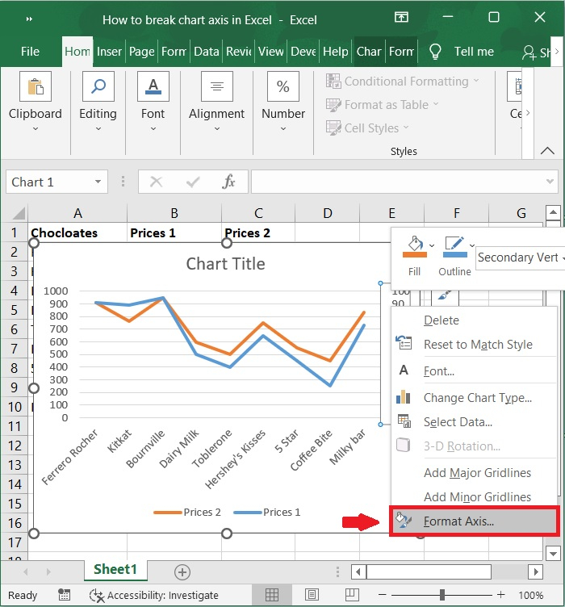This screenshot has height=607, width=565.
Task: Open the Outline color dropdown arrow
Action: tap(472, 245)
